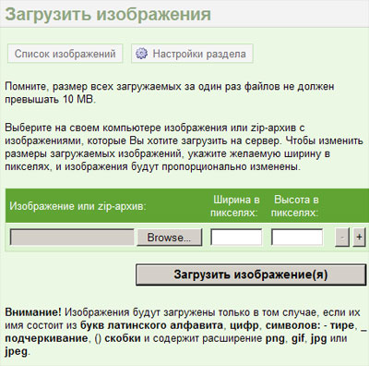
Task: Focus the Ширина в пикселях input field
Action: (x=236, y=238)
